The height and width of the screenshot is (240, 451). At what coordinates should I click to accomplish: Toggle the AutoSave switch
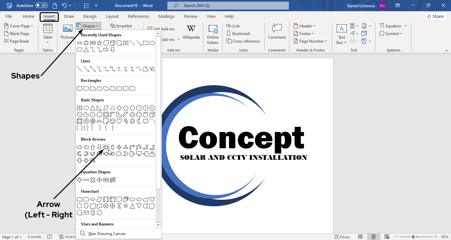pos(42,6)
